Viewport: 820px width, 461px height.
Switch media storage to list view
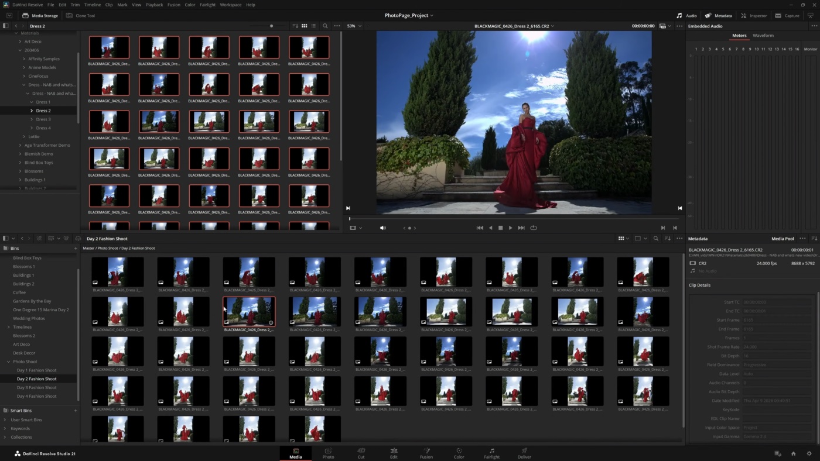pos(314,26)
